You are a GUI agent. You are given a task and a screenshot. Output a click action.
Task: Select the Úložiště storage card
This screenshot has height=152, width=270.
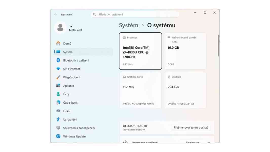coord(185,90)
